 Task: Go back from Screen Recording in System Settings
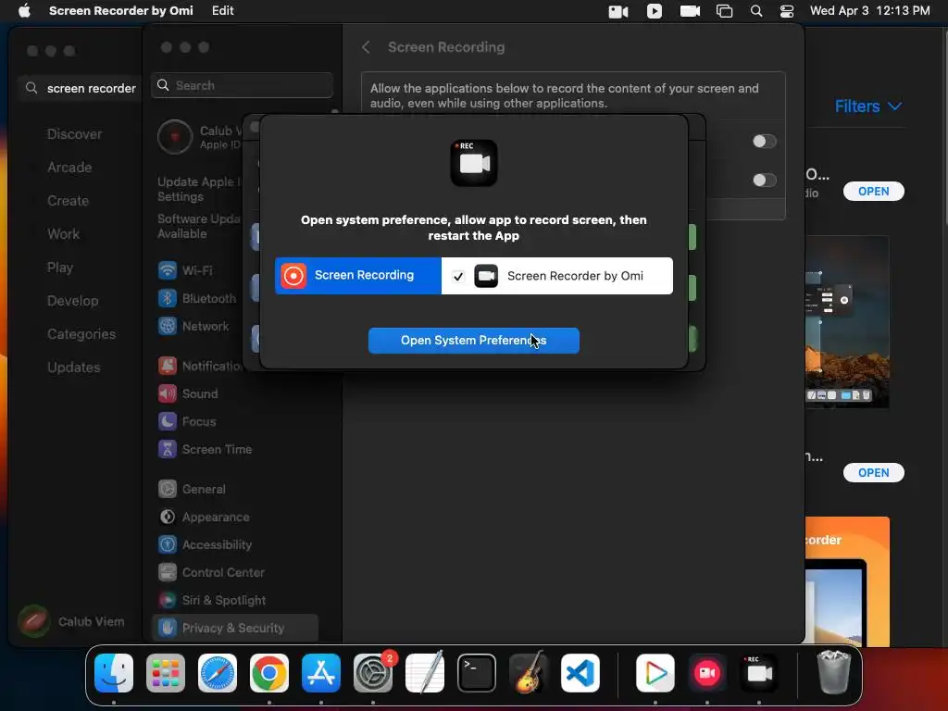(x=366, y=47)
